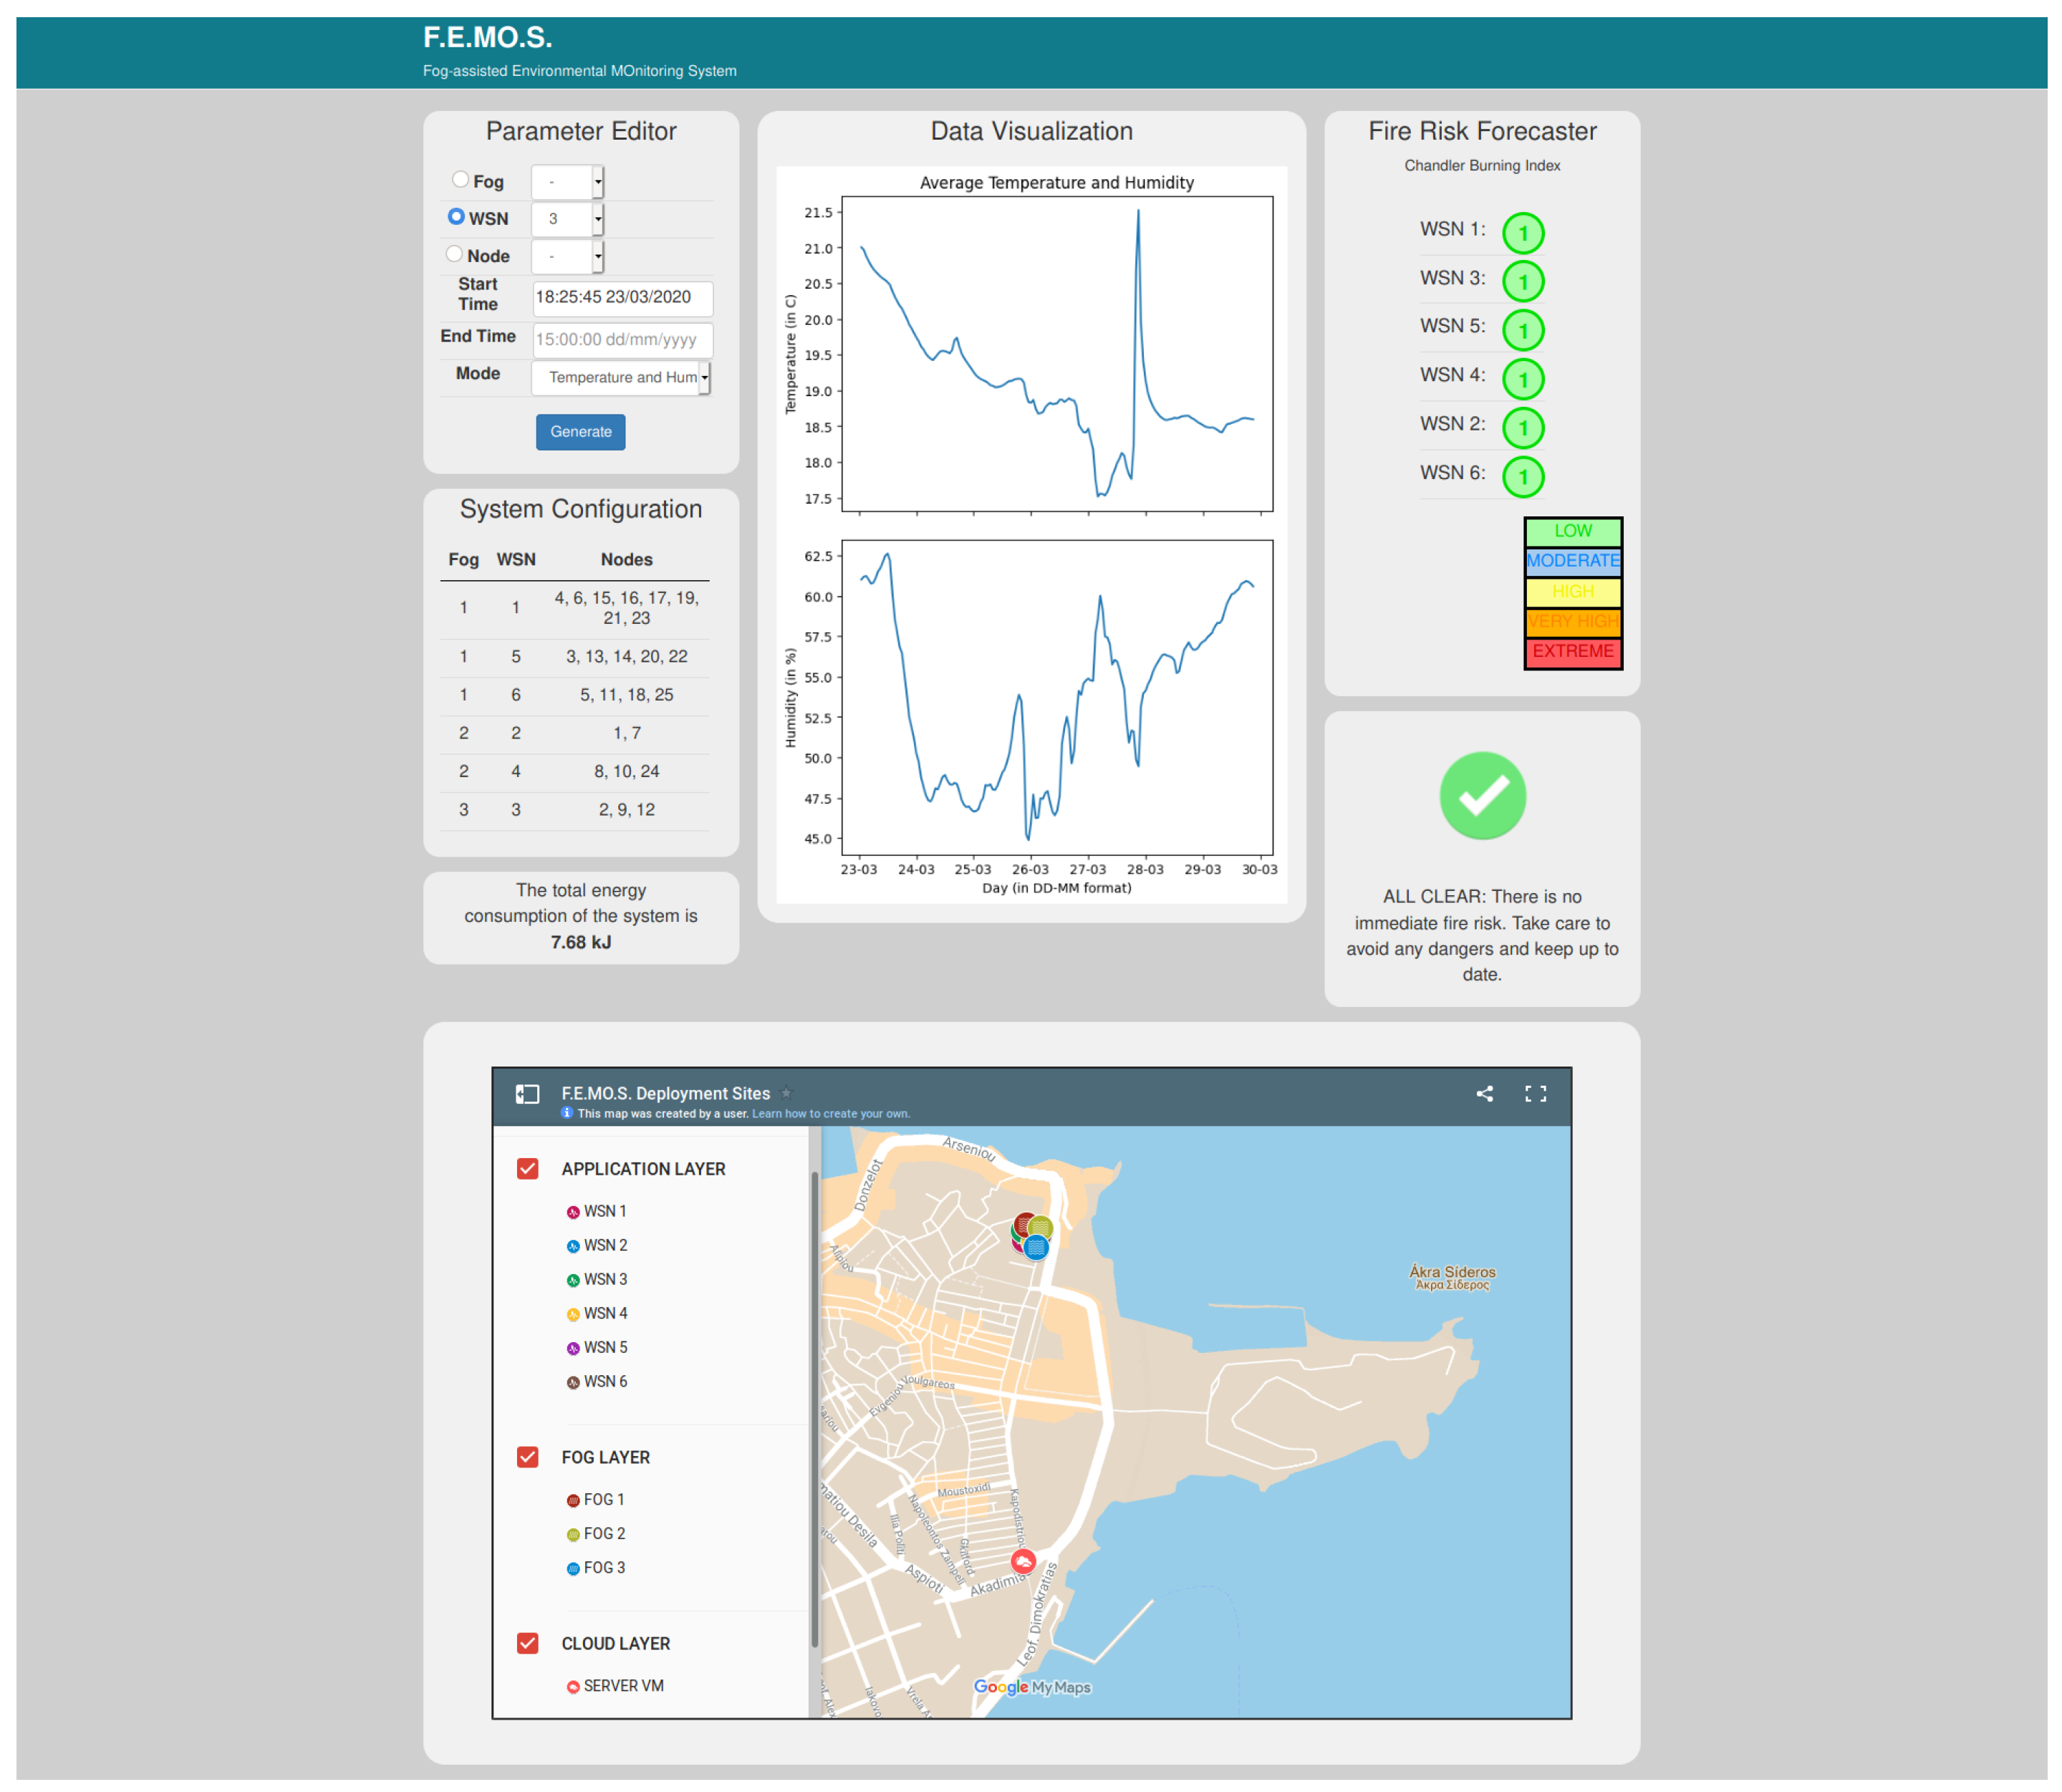
Task: Open the Fog number dropdown
Action: tap(567, 182)
